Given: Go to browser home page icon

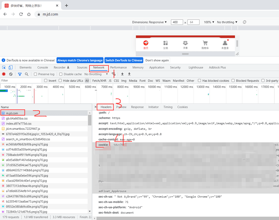Looking at the screenshot, I should tap(29, 14).
